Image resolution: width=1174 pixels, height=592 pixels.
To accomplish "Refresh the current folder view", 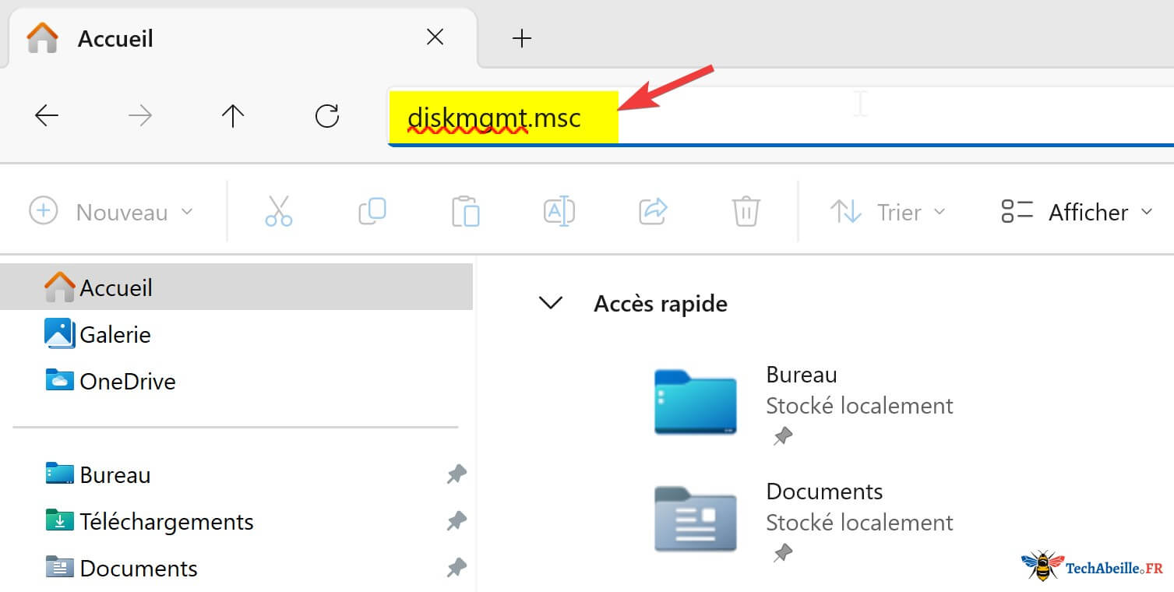I will [x=326, y=116].
